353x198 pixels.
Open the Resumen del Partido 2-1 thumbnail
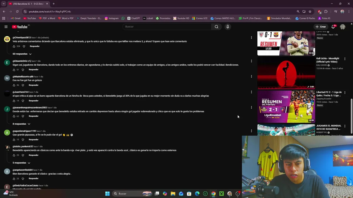point(286,106)
